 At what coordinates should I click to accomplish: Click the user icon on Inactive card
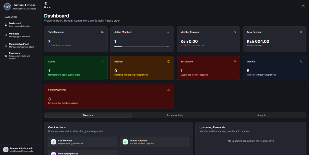[301, 62]
